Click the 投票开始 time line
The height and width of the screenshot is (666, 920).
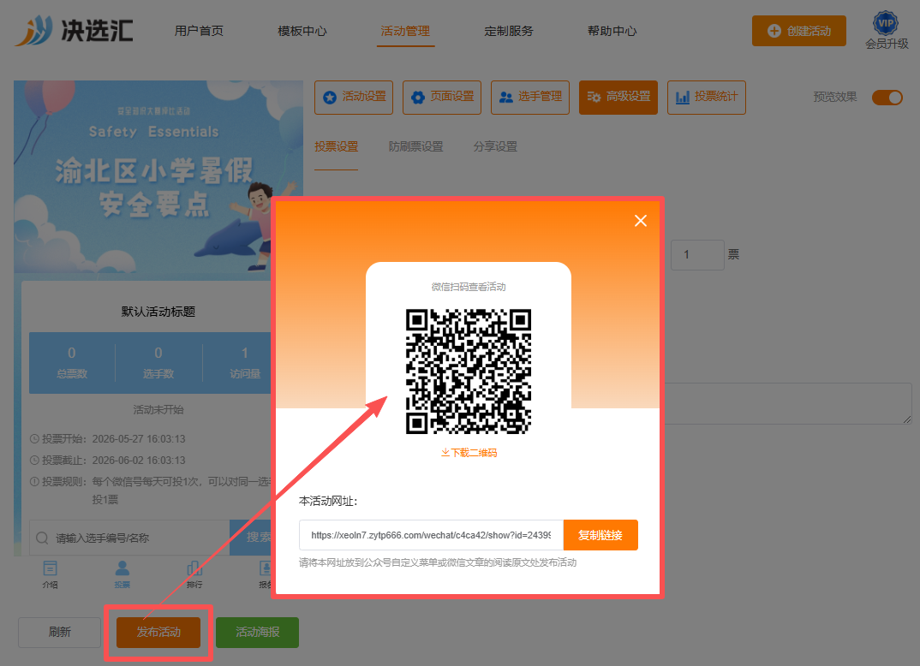pos(107,438)
